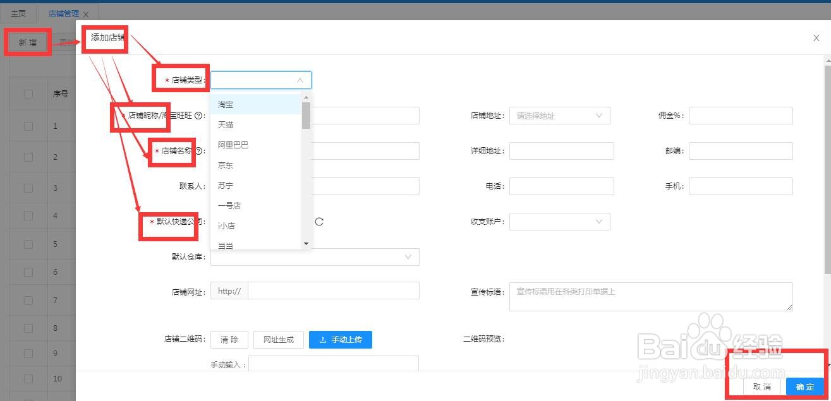Check the checkbox for row 4

click(28, 215)
